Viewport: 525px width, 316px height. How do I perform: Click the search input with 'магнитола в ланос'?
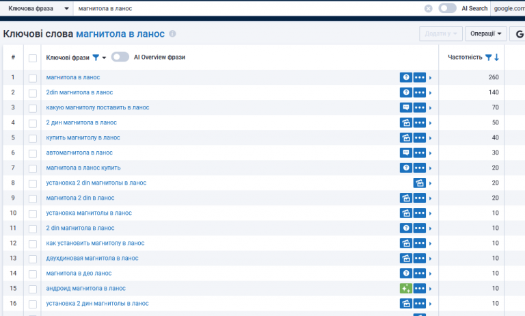pyautogui.click(x=247, y=9)
